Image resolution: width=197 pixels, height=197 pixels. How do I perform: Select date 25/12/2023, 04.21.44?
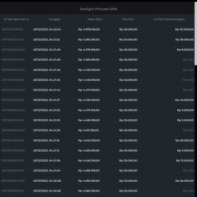[47, 90]
